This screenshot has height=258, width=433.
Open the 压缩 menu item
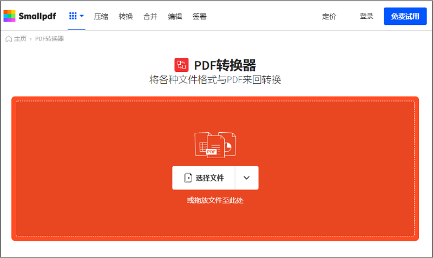tap(101, 17)
